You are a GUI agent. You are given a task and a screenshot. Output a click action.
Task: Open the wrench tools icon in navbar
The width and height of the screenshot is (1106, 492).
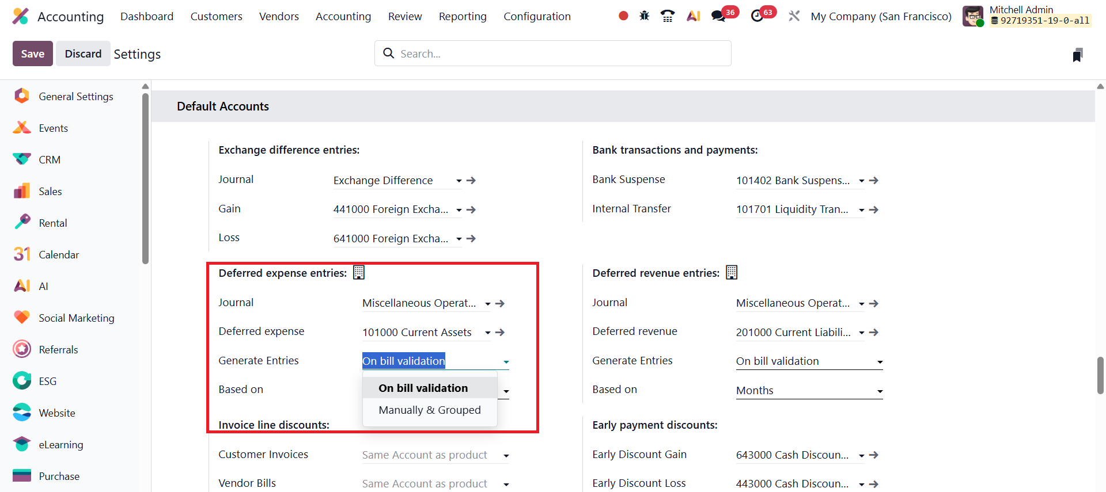tap(794, 16)
